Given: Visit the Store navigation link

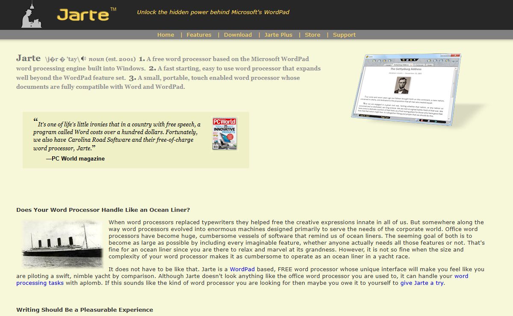Looking at the screenshot, I should pyautogui.click(x=313, y=35).
